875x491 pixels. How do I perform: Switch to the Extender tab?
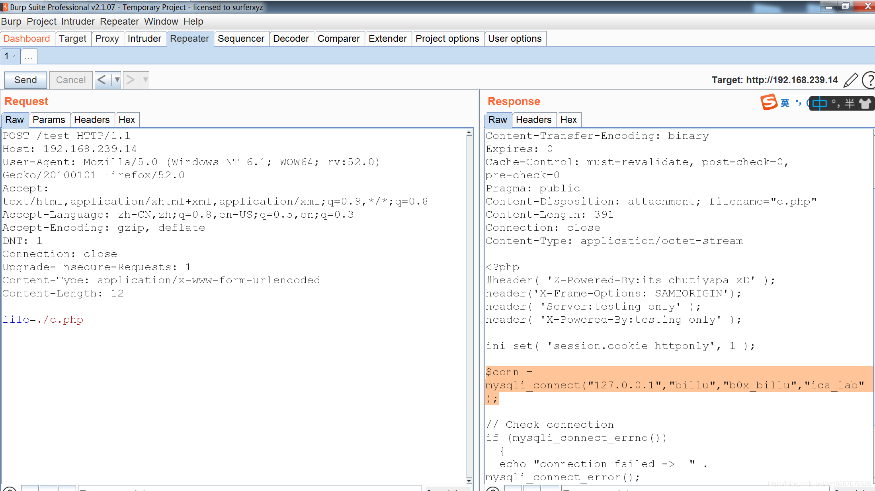(388, 39)
